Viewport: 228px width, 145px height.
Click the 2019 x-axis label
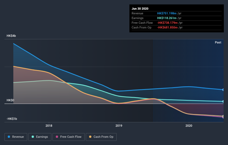119,126
